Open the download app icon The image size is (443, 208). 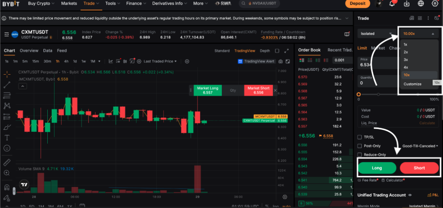[406, 4]
